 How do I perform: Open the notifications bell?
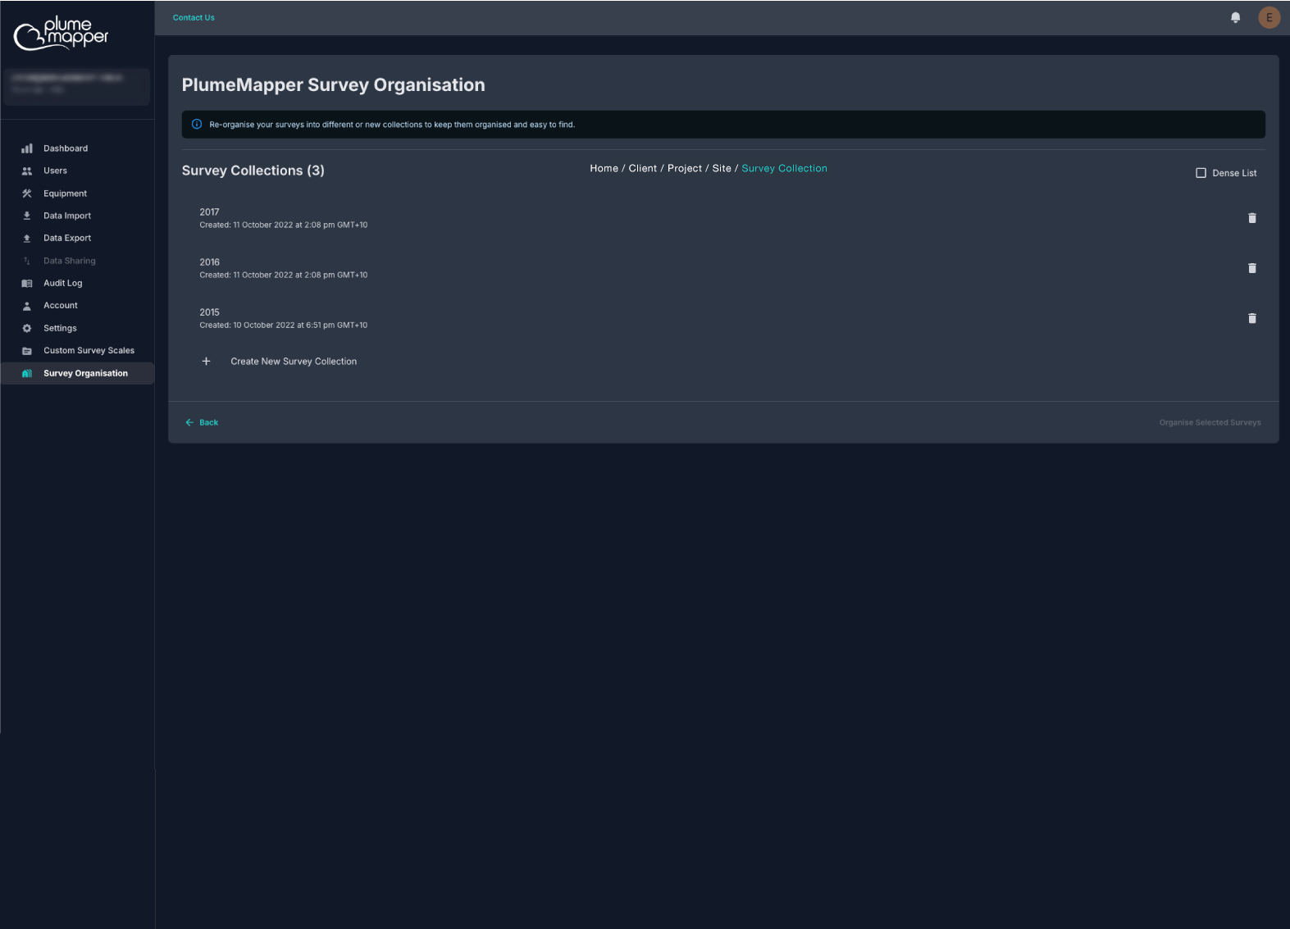tap(1235, 17)
